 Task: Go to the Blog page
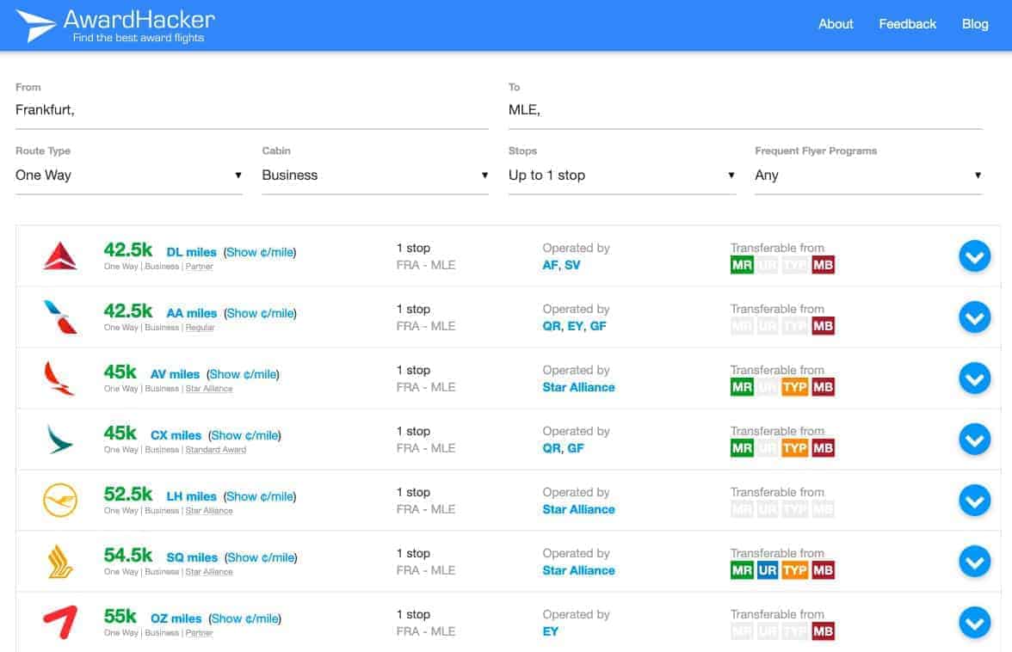coord(974,24)
